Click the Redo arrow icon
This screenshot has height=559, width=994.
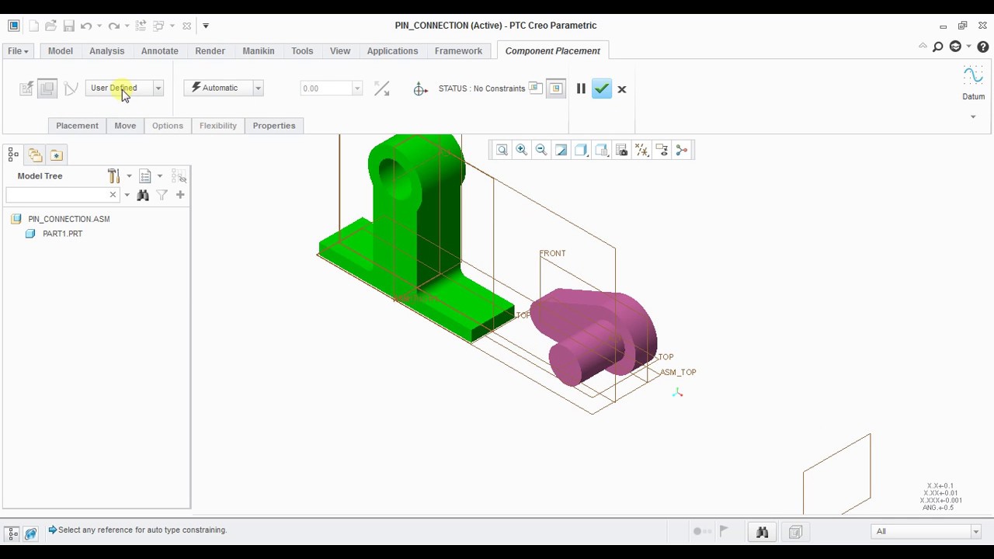click(x=114, y=26)
